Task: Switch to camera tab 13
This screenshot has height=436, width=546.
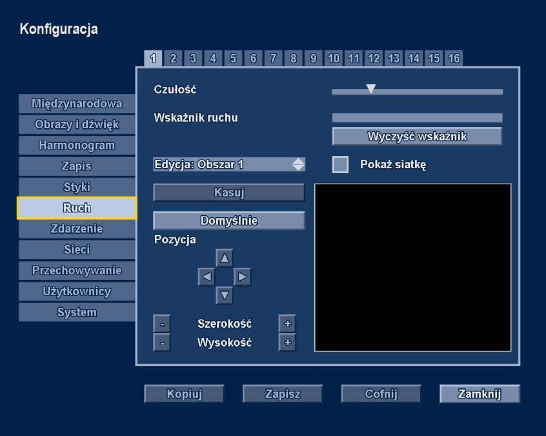Action: tap(394, 58)
